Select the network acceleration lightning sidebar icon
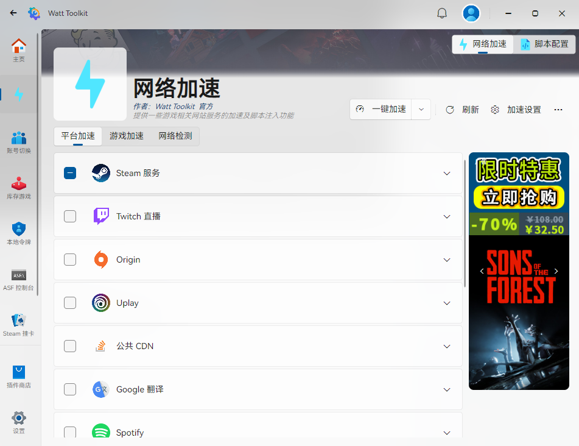Screen dimensions: 579x446 click(x=18, y=94)
